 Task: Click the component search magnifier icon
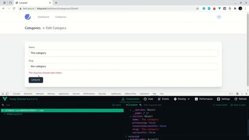pyautogui.click(x=3, y=105)
